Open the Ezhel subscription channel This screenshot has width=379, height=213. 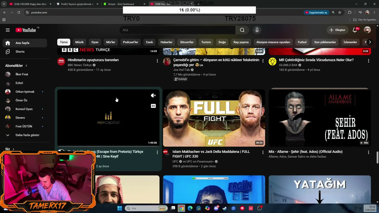25,83
